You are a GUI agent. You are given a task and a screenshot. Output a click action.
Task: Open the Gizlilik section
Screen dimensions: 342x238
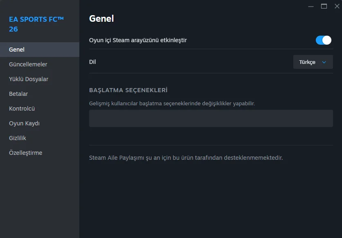click(18, 138)
